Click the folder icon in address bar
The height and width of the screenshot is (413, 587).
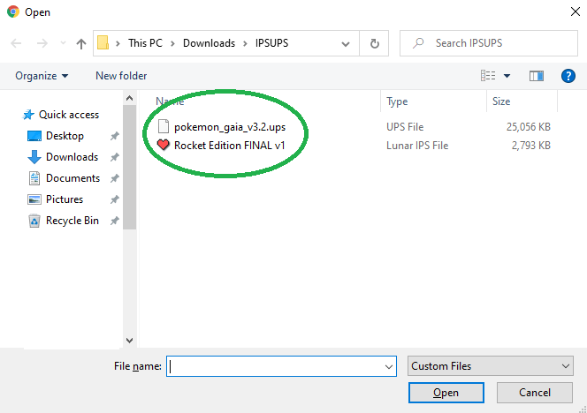coord(103,43)
